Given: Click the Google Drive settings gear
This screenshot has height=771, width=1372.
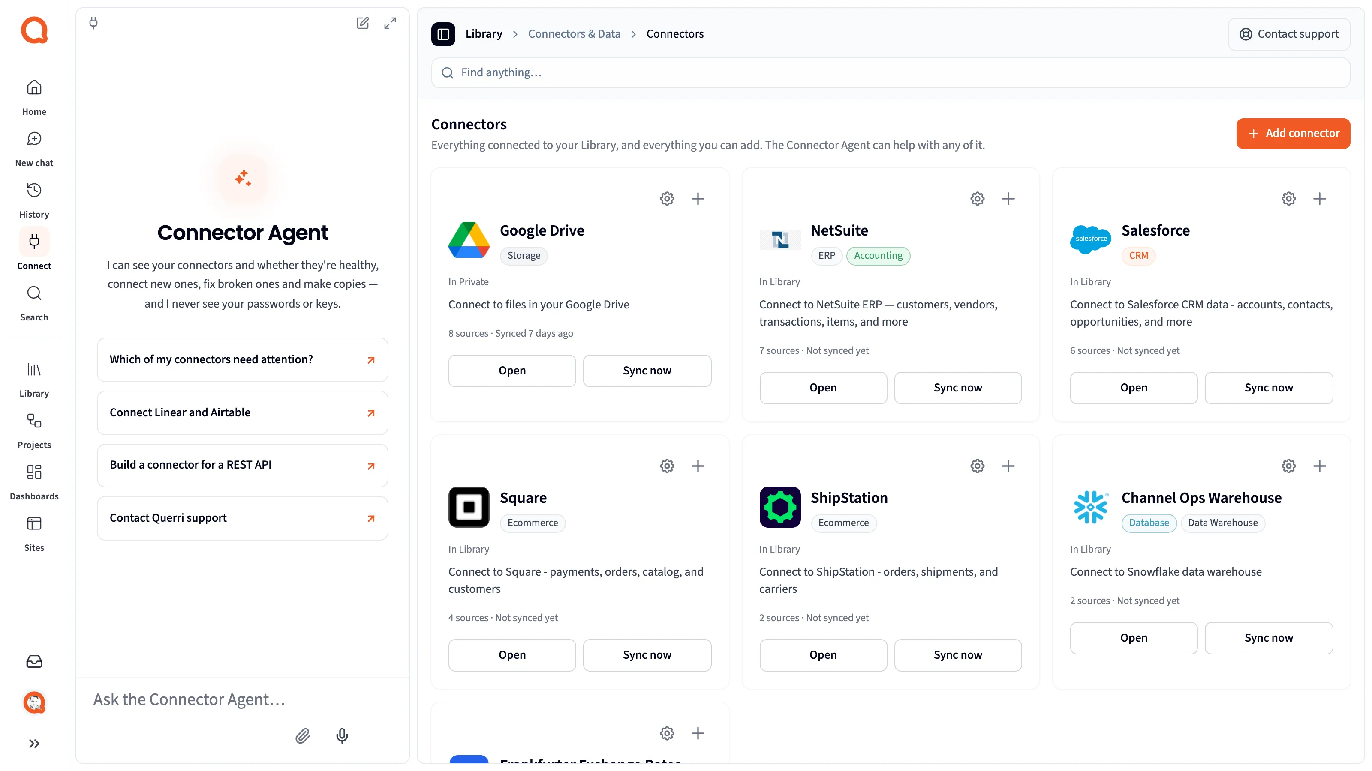Looking at the screenshot, I should 667,199.
